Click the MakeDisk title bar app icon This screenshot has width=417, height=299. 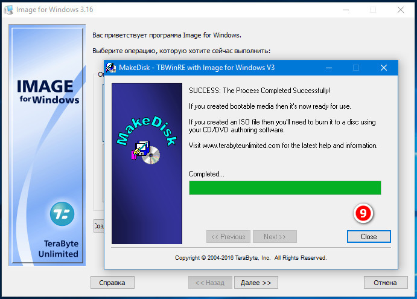click(111, 68)
